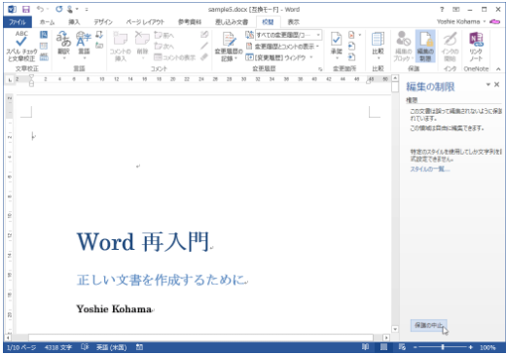Click the Block Authors (編集のブロック) icon
The image size is (506, 355).
[x=403, y=46]
